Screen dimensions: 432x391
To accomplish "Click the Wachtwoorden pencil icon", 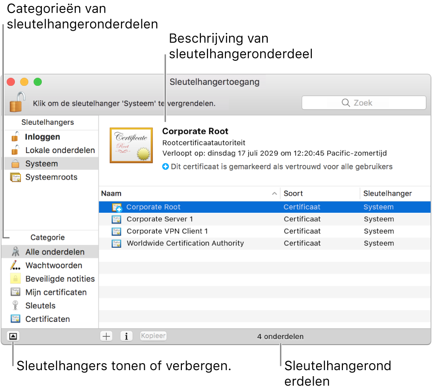I will pos(15,265).
